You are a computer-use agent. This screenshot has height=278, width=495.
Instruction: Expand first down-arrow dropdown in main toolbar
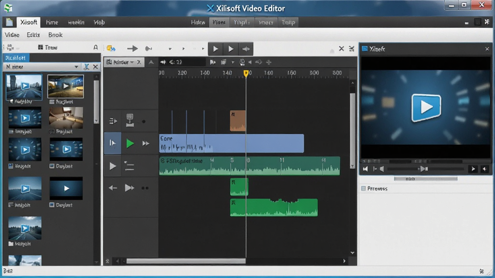170,49
